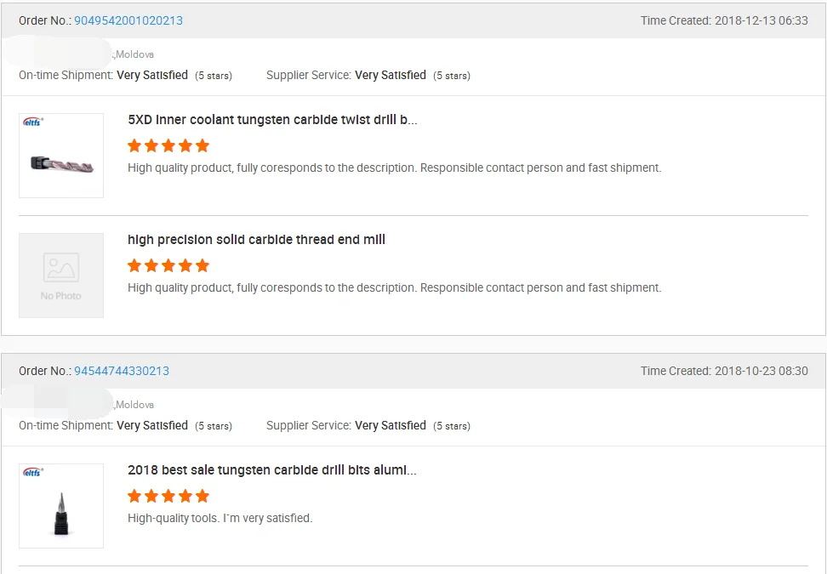The image size is (827, 574).
Task: Click the eltfs logo on twist drill thumbnail
Action: [33, 122]
